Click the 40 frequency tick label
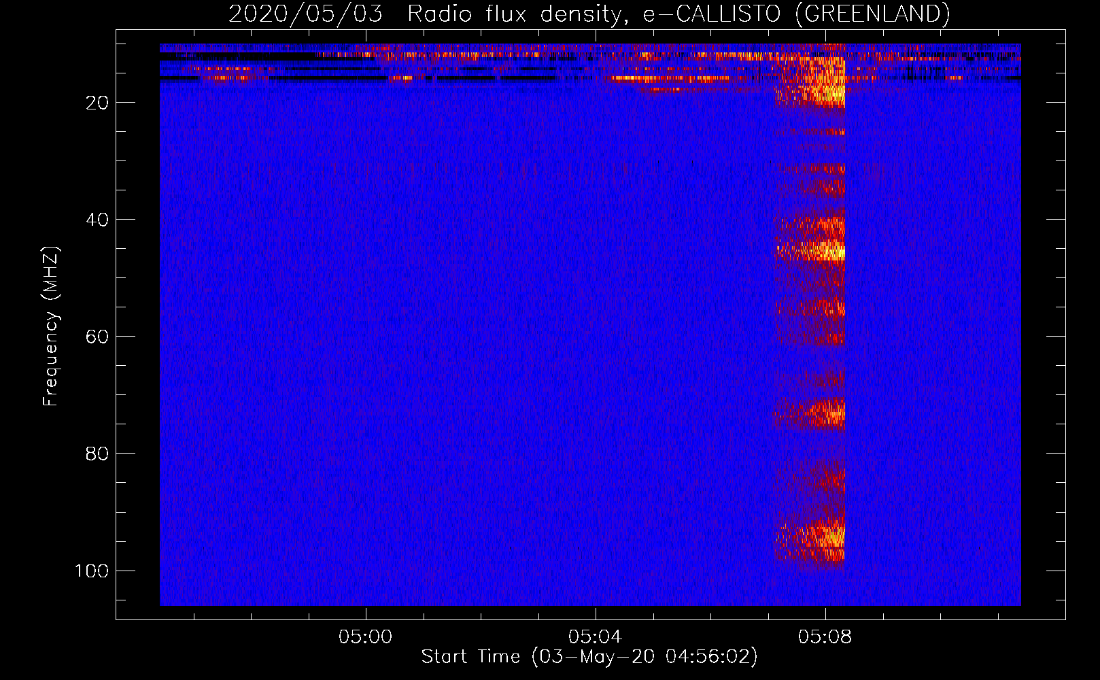1100x680 pixels. (x=97, y=220)
